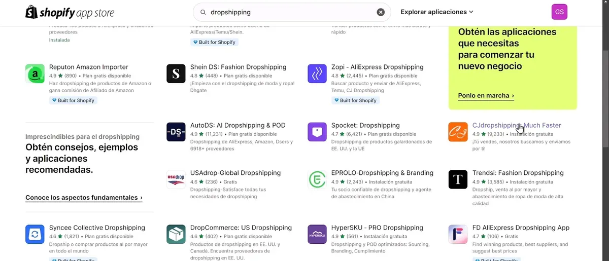Click Reputon rating 4.9 (890)
Screen dimensions: 609x261
(63, 76)
